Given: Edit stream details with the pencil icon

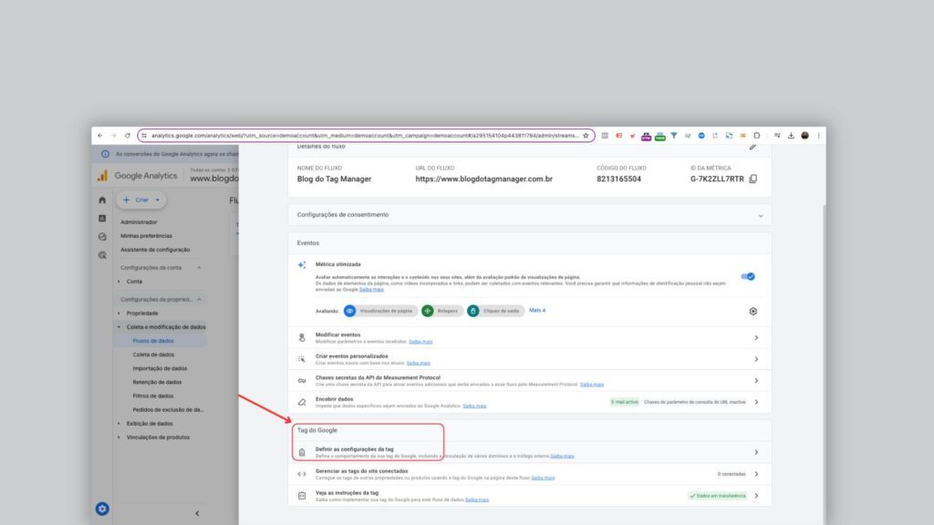Looking at the screenshot, I should point(752,147).
